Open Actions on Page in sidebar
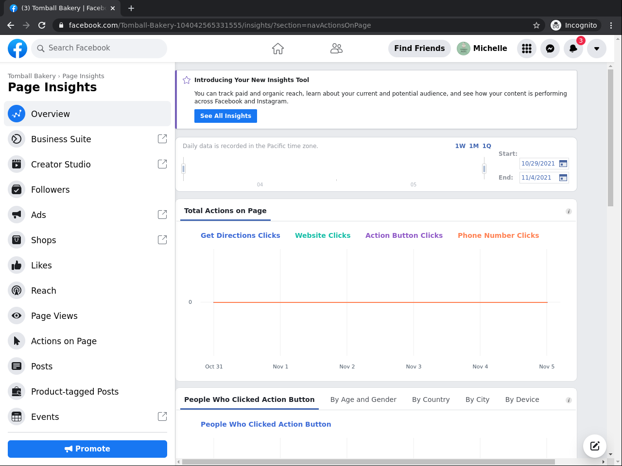622x466 pixels. [x=64, y=341]
